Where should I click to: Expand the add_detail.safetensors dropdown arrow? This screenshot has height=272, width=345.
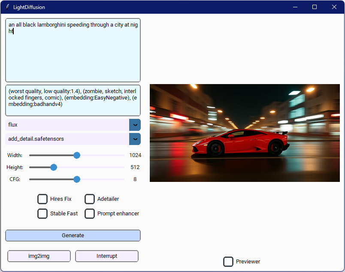(135, 139)
